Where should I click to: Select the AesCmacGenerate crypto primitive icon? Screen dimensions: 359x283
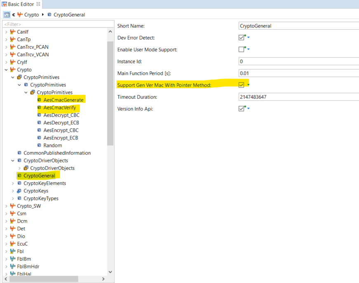point(39,100)
